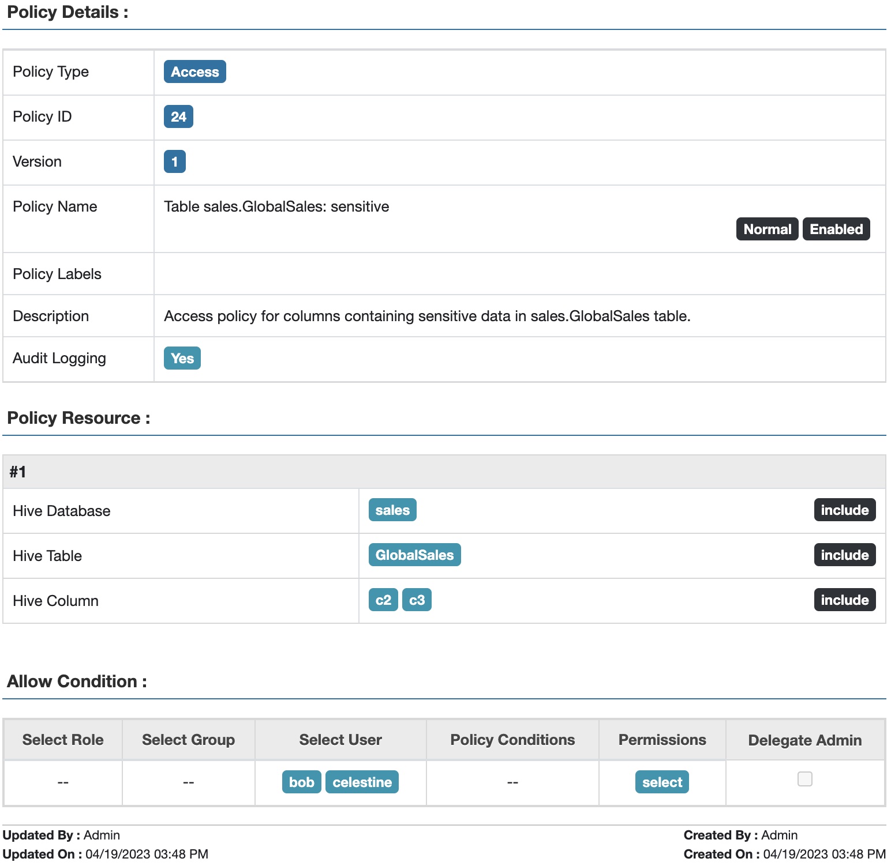This screenshot has width=891, height=866.
Task: Select user tag bob
Action: (x=301, y=782)
